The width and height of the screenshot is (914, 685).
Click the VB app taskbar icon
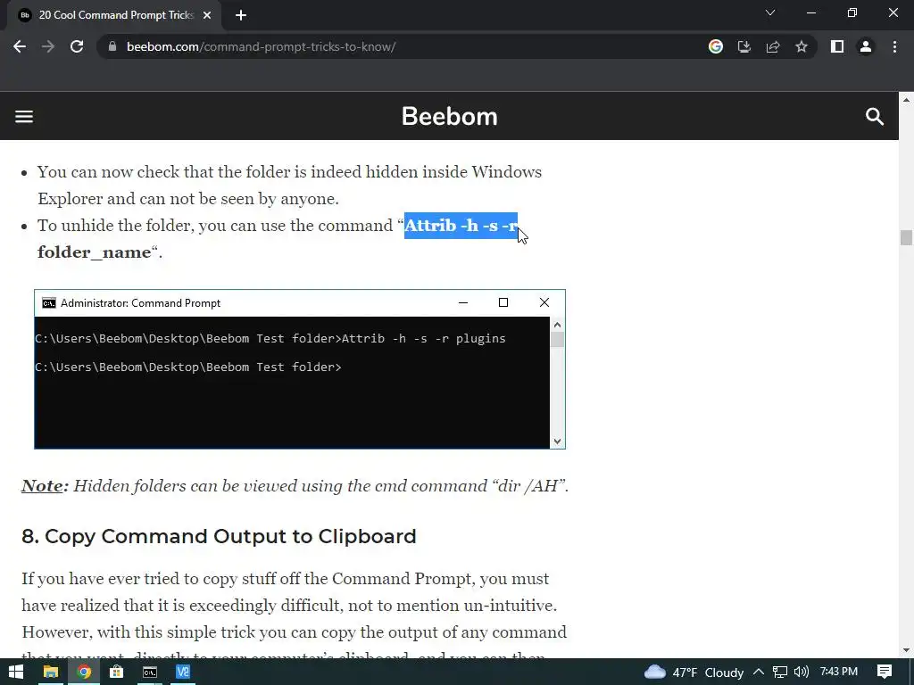click(x=182, y=673)
